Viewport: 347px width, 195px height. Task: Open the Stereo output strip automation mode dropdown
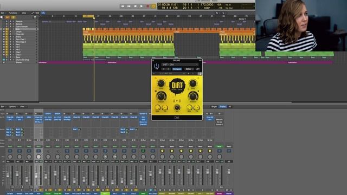(x=219, y=147)
